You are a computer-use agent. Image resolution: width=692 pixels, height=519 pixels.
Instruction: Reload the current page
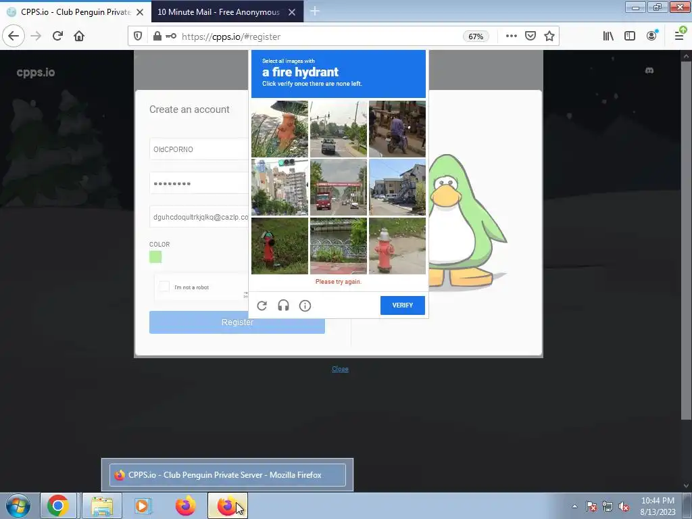point(57,36)
